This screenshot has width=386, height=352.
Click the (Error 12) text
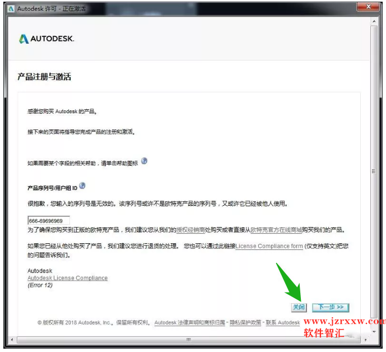coord(40,285)
